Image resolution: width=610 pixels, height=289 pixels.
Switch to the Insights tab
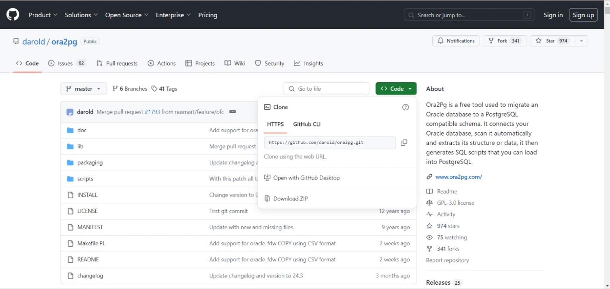(x=309, y=63)
